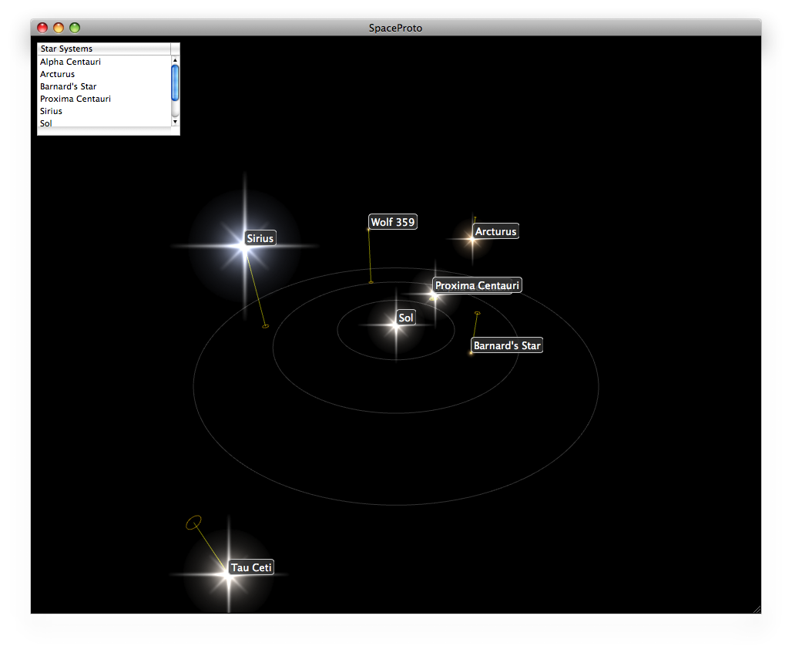792x656 pixels.
Task: Click the list scrollbar down arrow
Action: coord(175,122)
